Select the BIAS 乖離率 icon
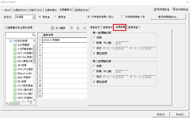The width and height of the screenshot is (190, 118). (15, 78)
